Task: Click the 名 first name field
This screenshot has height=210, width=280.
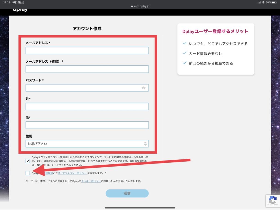Action: coord(87,125)
